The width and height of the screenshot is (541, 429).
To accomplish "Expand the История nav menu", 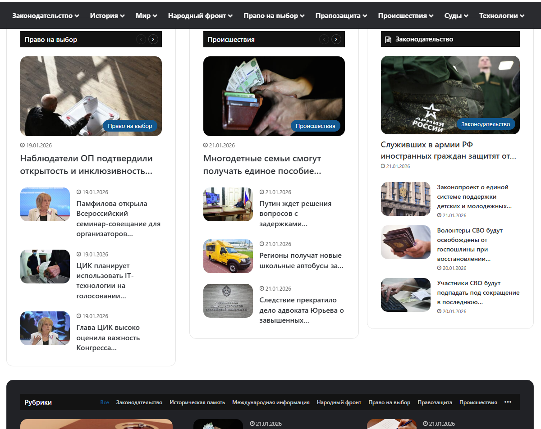I will pos(107,16).
